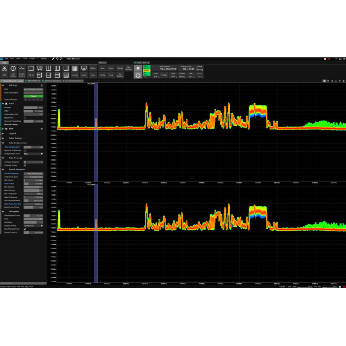
Task: Switch to the IQ Power Spectrum tab
Action: pos(52,80)
